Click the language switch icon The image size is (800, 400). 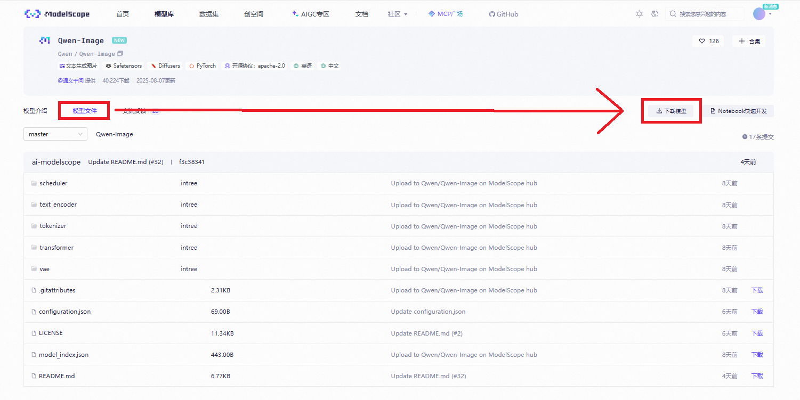click(x=655, y=14)
